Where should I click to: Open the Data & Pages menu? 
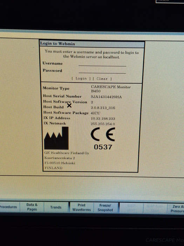pos(32,207)
